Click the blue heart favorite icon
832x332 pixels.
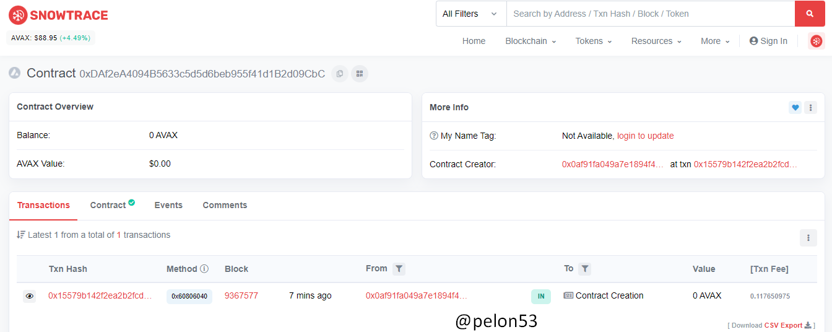795,107
